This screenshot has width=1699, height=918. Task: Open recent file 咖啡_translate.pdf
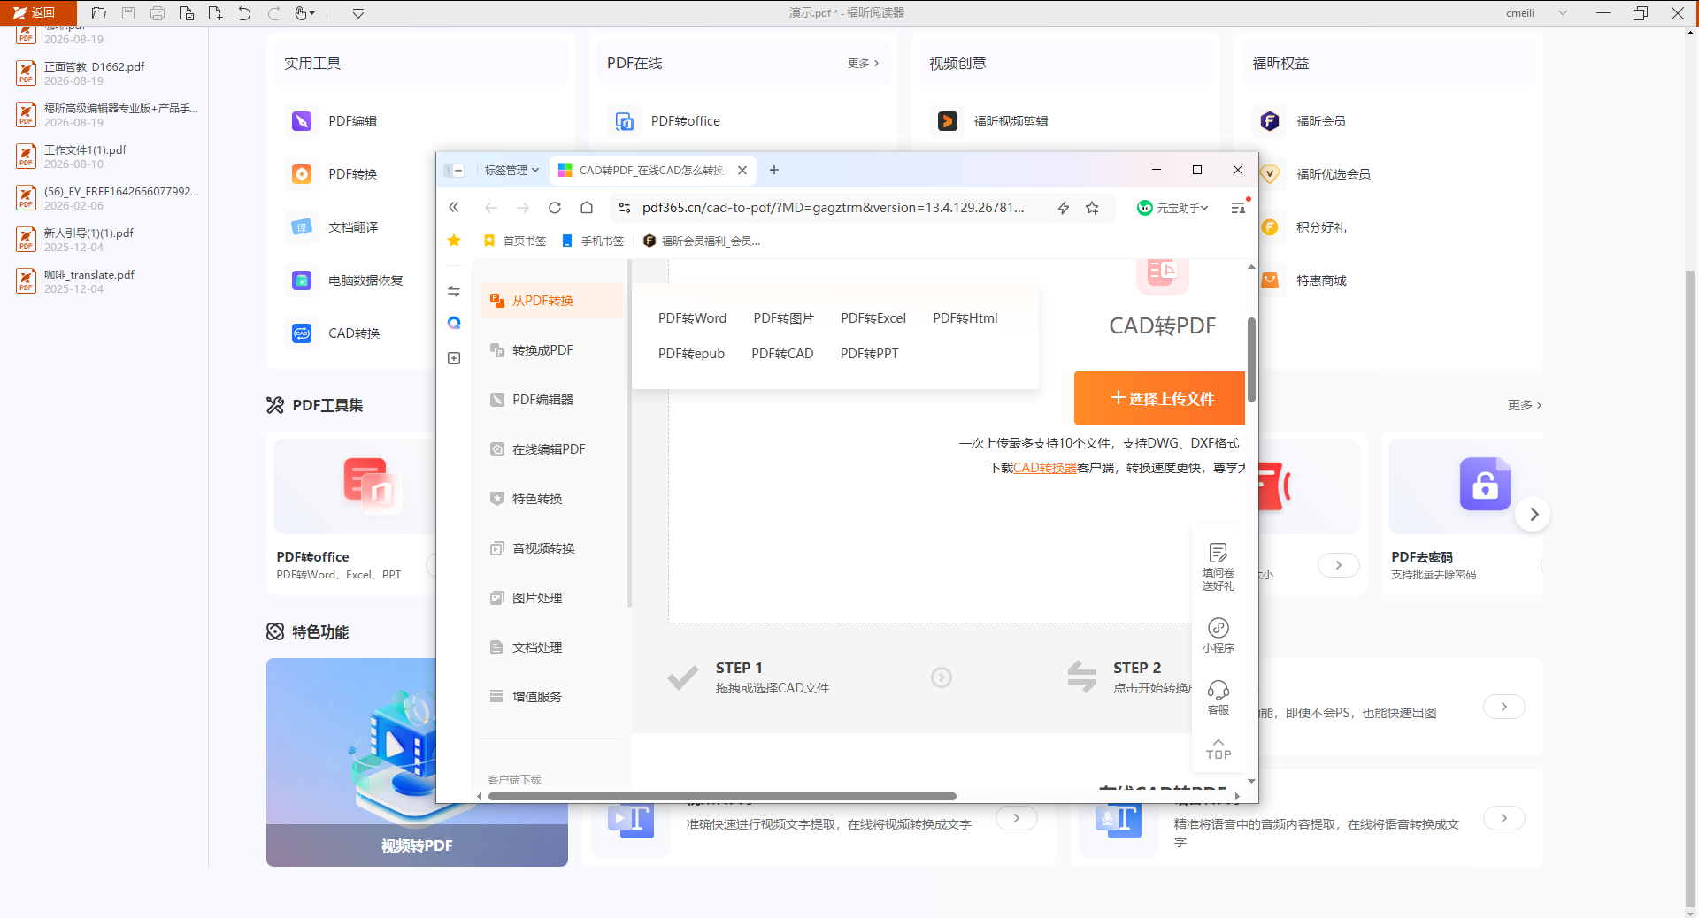click(104, 281)
